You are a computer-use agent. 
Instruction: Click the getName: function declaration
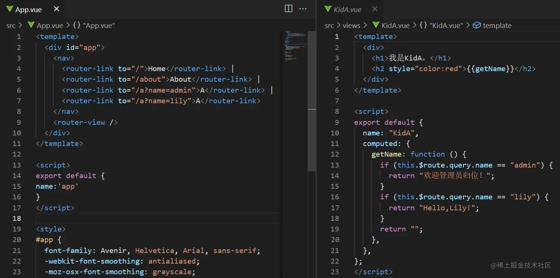pyautogui.click(x=419, y=154)
